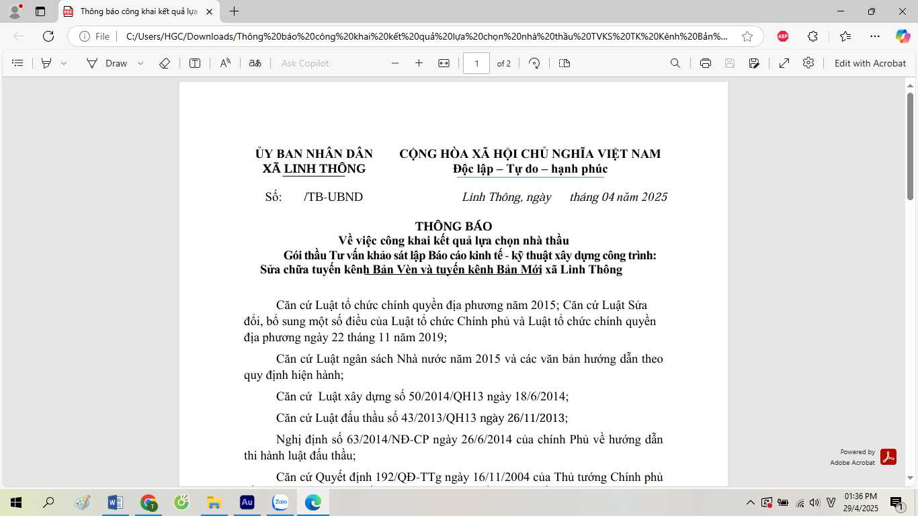
Task: Expand the Highlight color options arrow
Action: point(64,63)
